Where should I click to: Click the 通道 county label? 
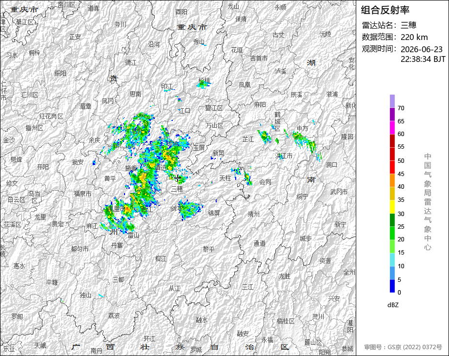tap(260, 243)
